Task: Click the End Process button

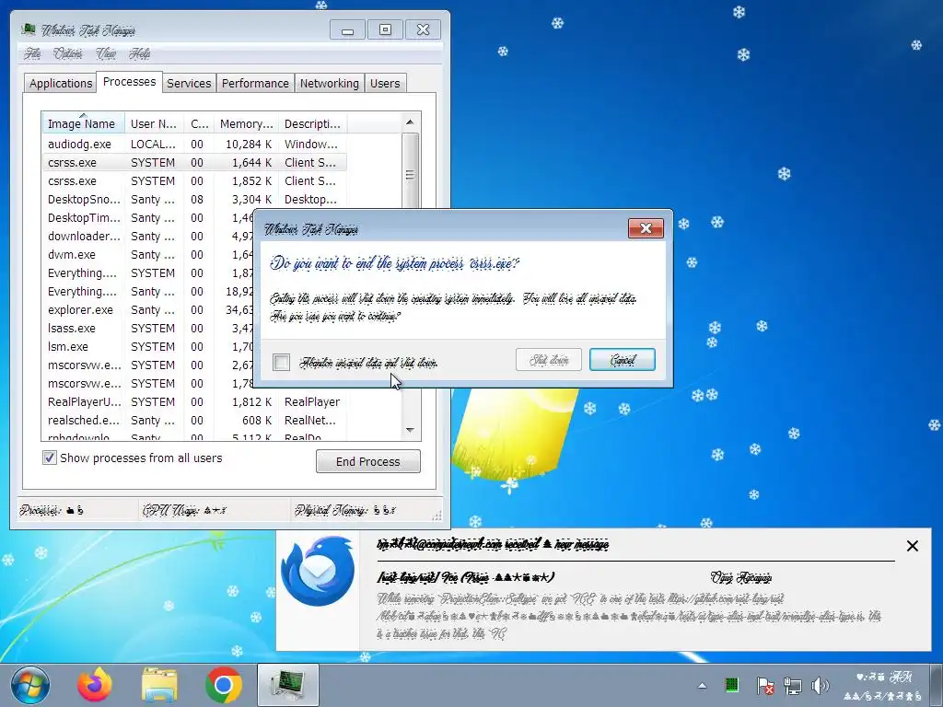Action: (368, 462)
